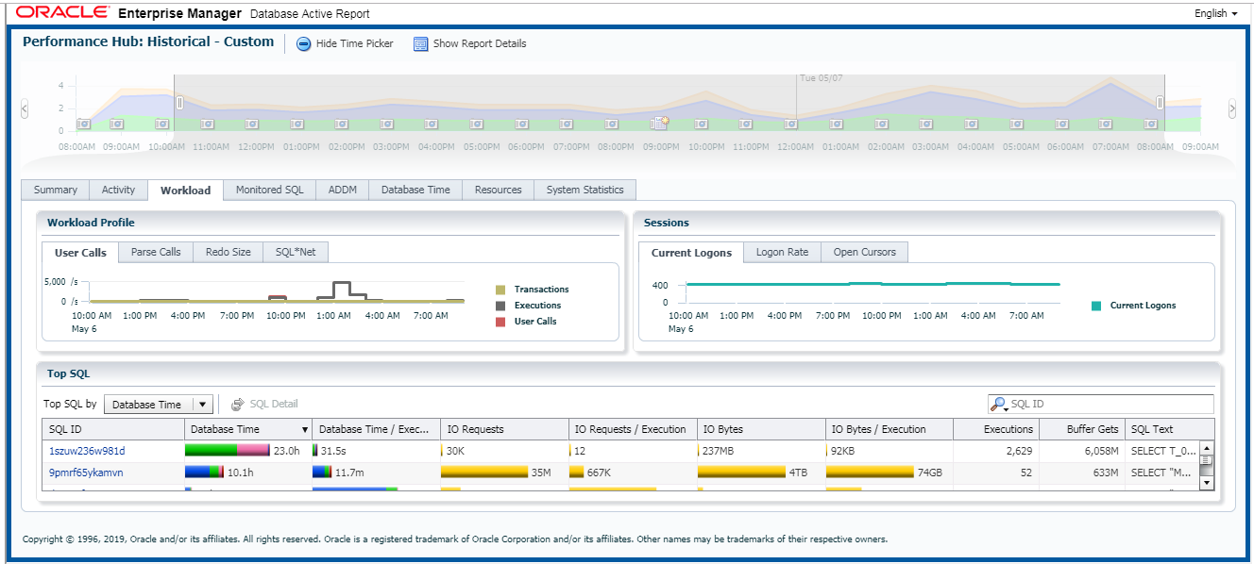The image size is (1254, 564).
Task: Click the Show Report Details icon
Action: pos(418,43)
